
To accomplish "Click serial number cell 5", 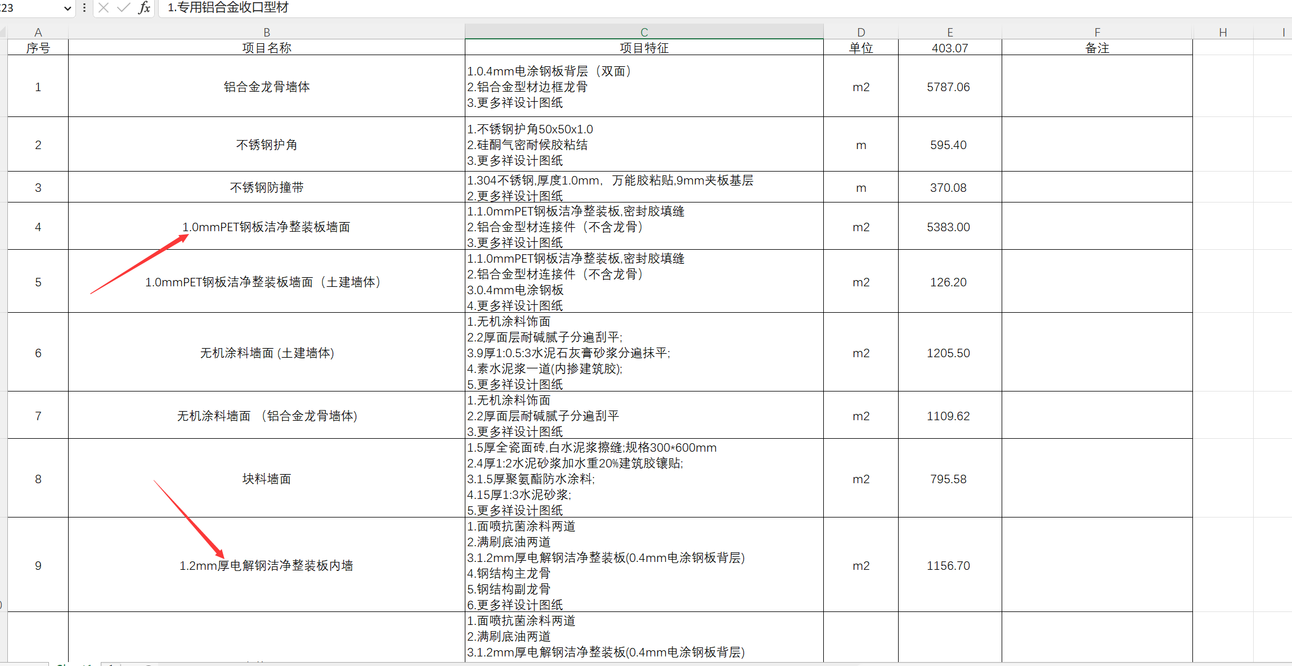I will point(38,282).
